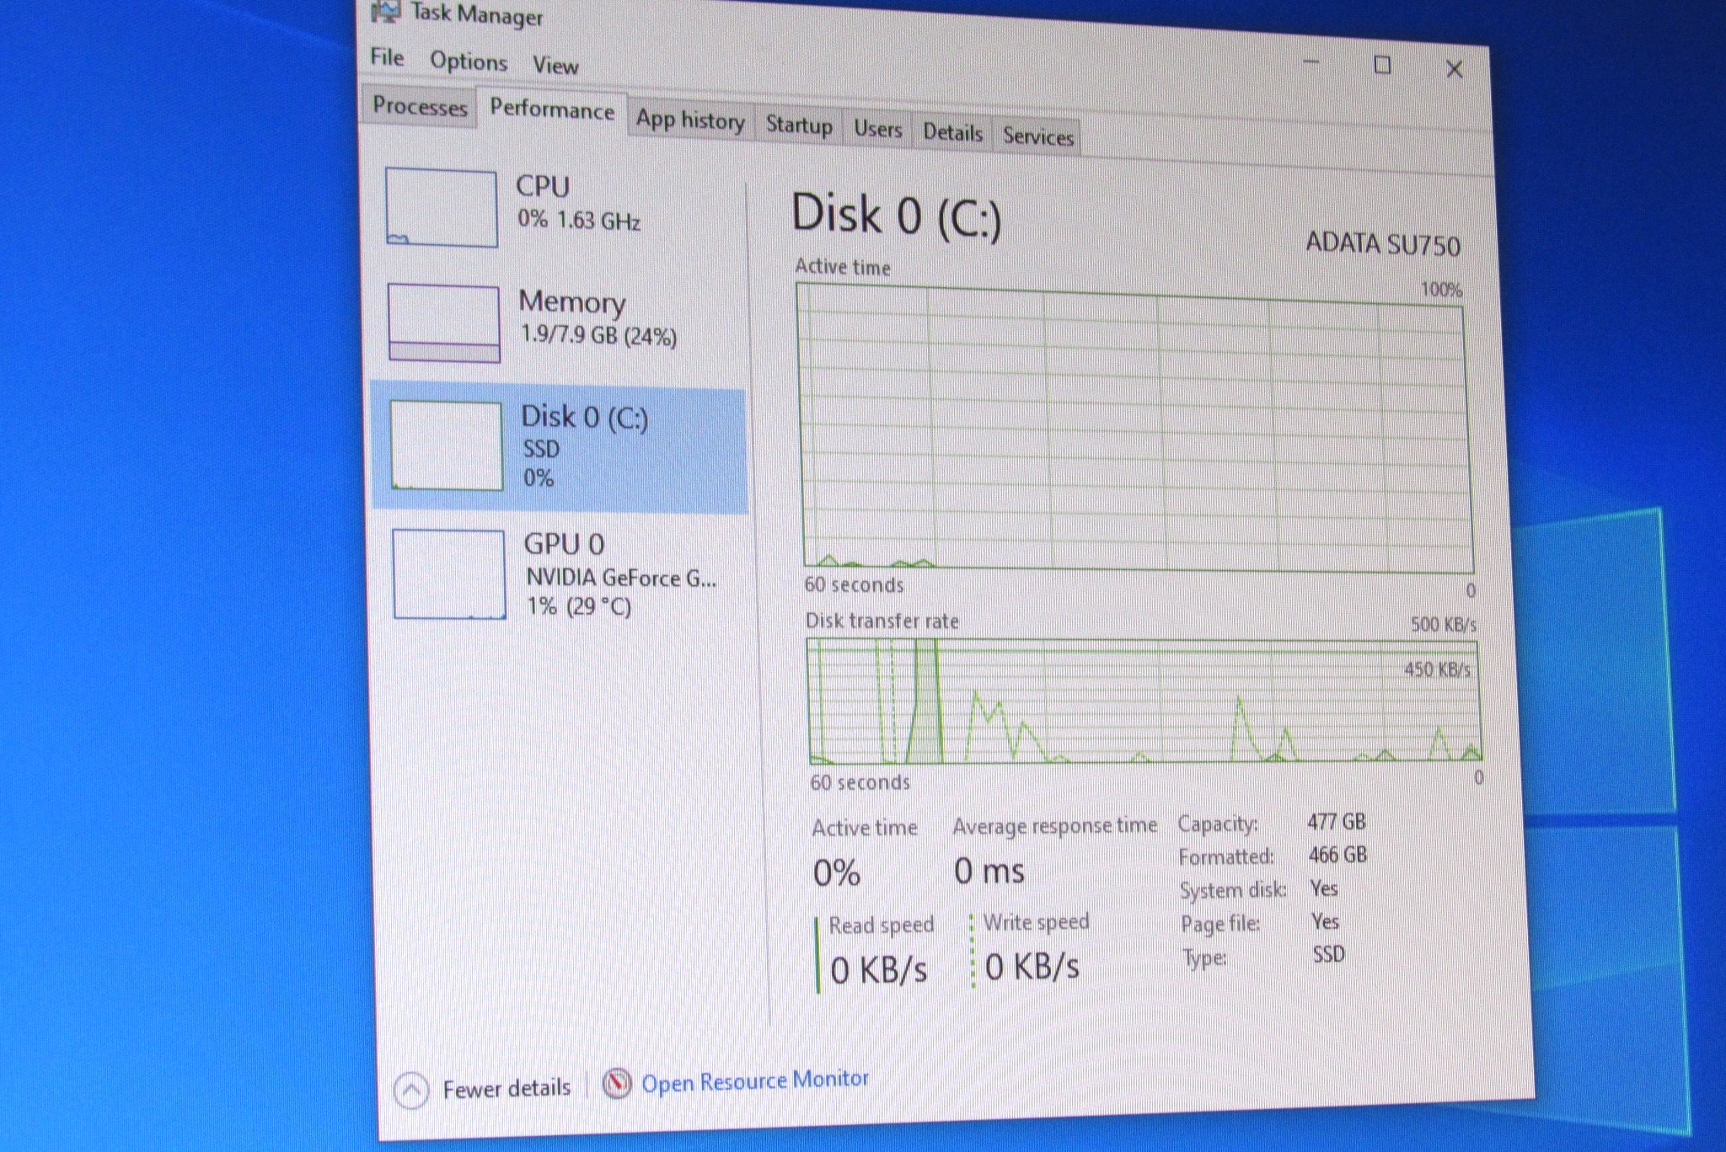Switch to the Services tab
The image size is (1726, 1152).
point(1037,137)
